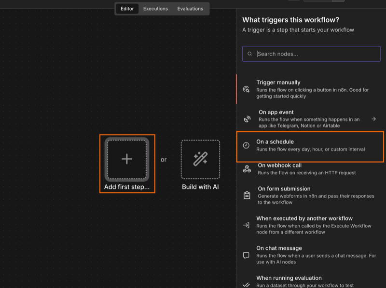The height and width of the screenshot is (288, 386).
Task: Expand the On app event submenu arrow
Action: 374,117
